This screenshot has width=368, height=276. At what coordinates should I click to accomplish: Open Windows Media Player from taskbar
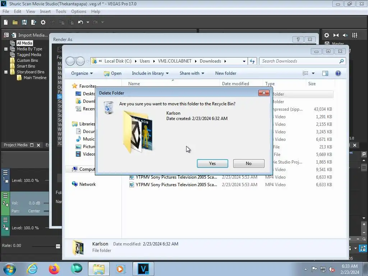click(121, 269)
